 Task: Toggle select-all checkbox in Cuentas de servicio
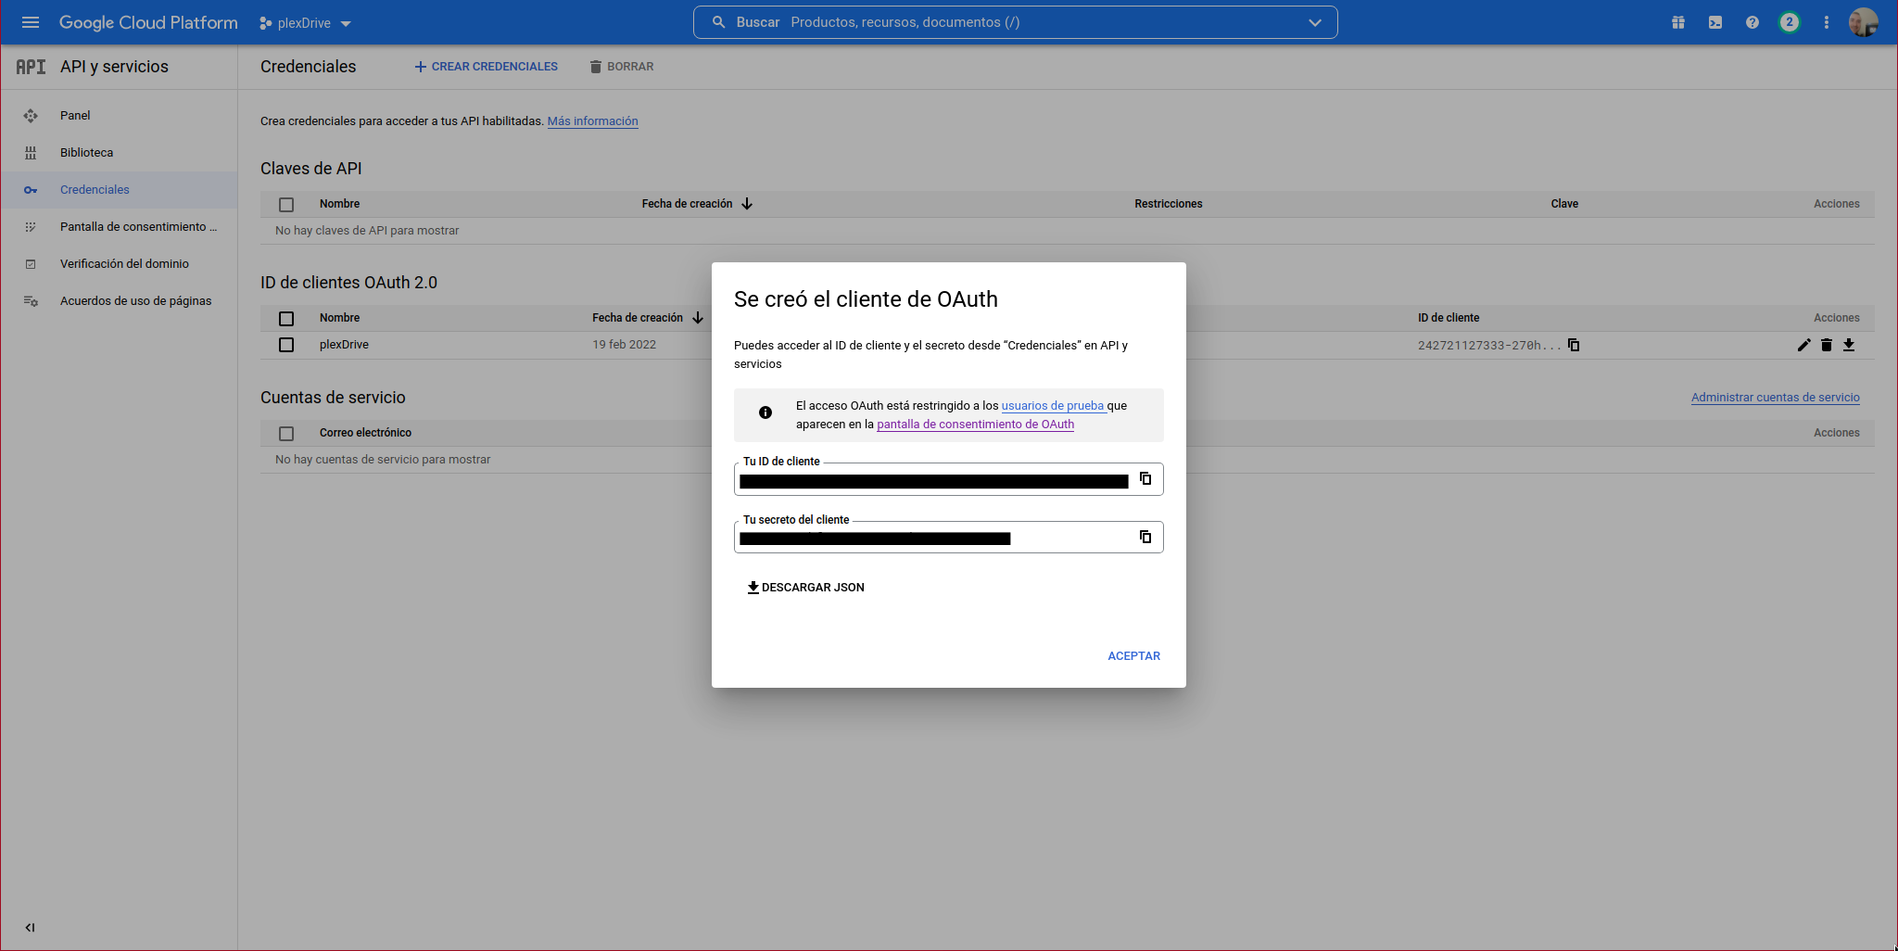tap(286, 433)
